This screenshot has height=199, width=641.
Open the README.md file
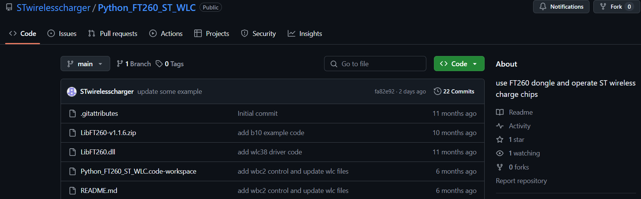(x=99, y=191)
